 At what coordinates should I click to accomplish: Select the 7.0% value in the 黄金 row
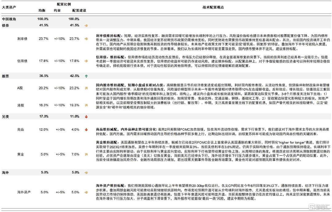pos(75,155)
